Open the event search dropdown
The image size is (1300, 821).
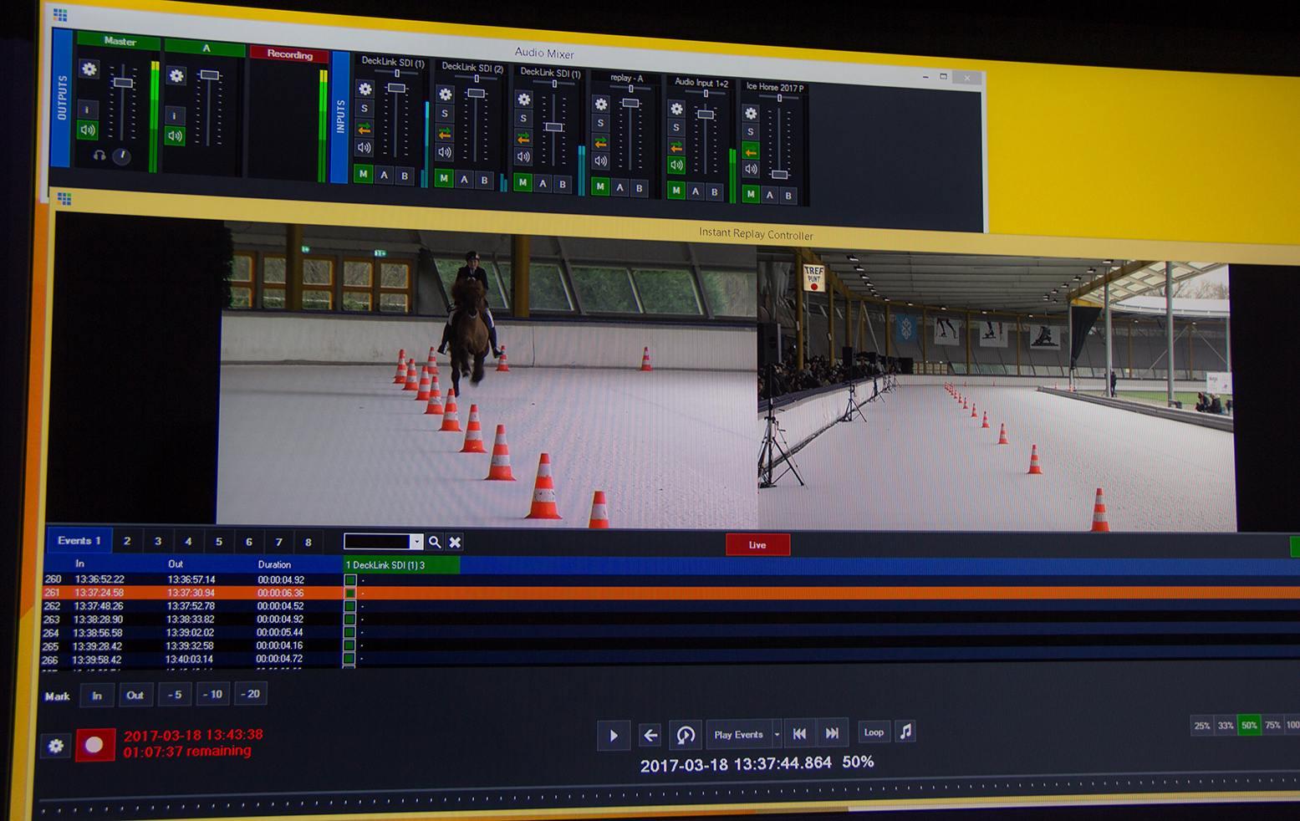click(x=416, y=542)
